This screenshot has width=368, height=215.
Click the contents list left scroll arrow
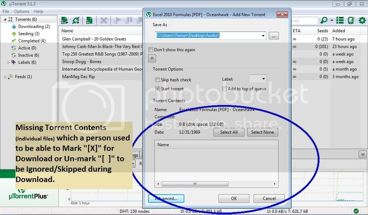pyautogui.click(x=158, y=184)
